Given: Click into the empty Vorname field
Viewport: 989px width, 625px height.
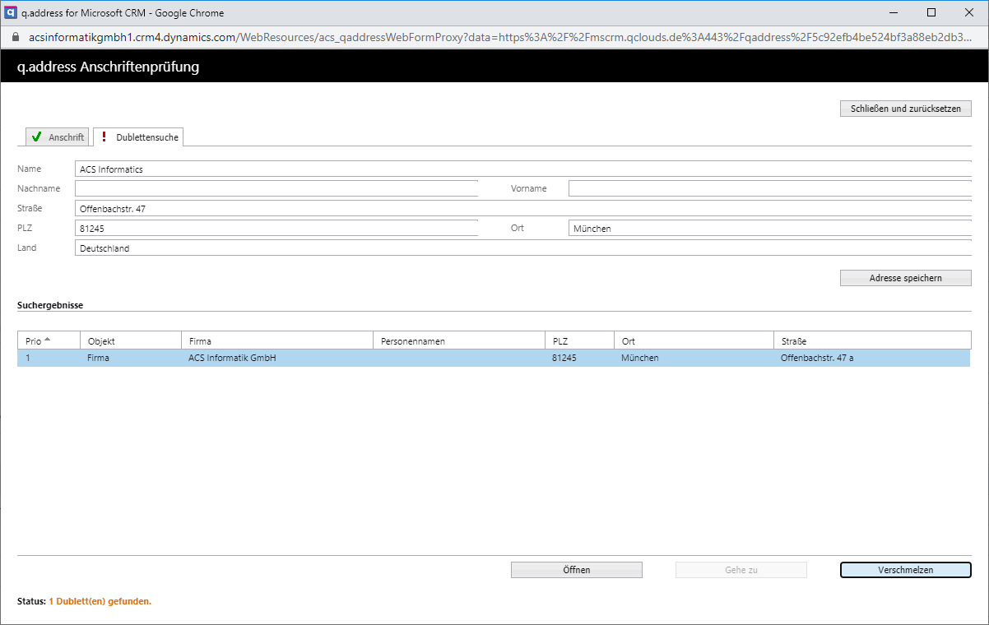Looking at the screenshot, I should 770,188.
